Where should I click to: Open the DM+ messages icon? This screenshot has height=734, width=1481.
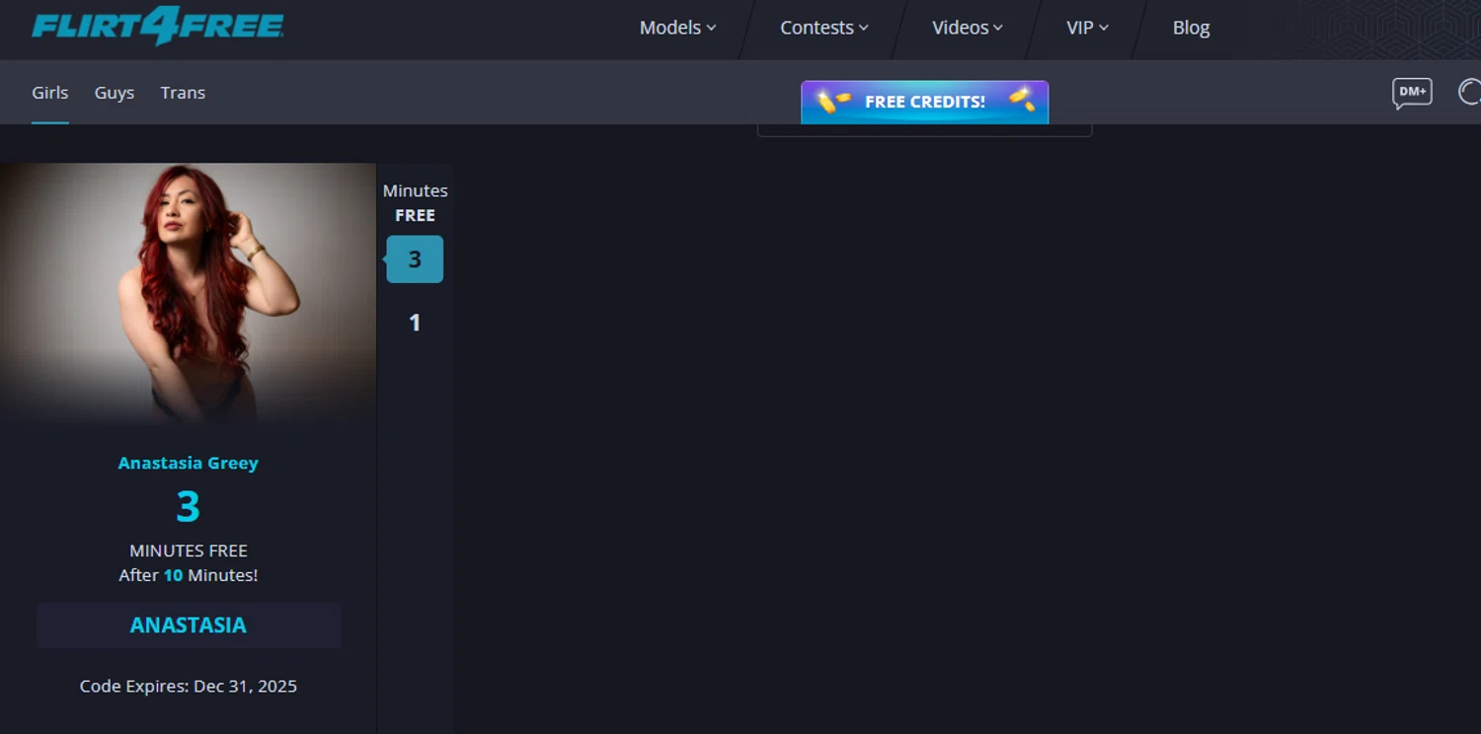coord(1412,93)
